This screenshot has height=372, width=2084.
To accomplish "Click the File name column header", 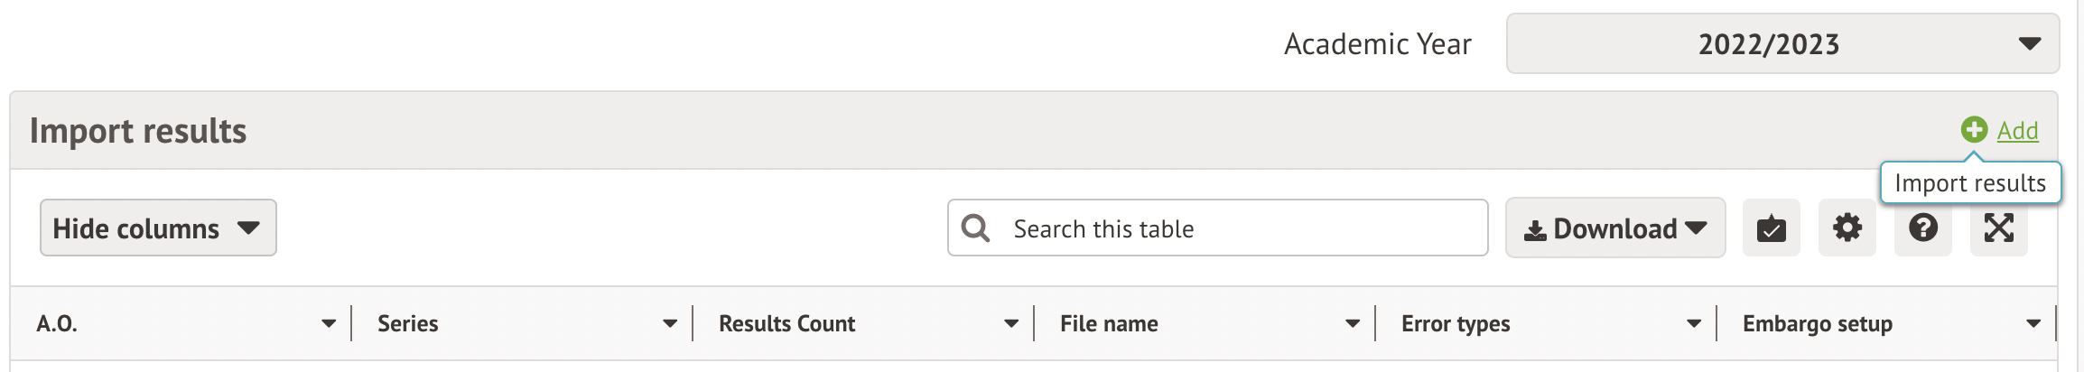I will pyautogui.click(x=1109, y=323).
